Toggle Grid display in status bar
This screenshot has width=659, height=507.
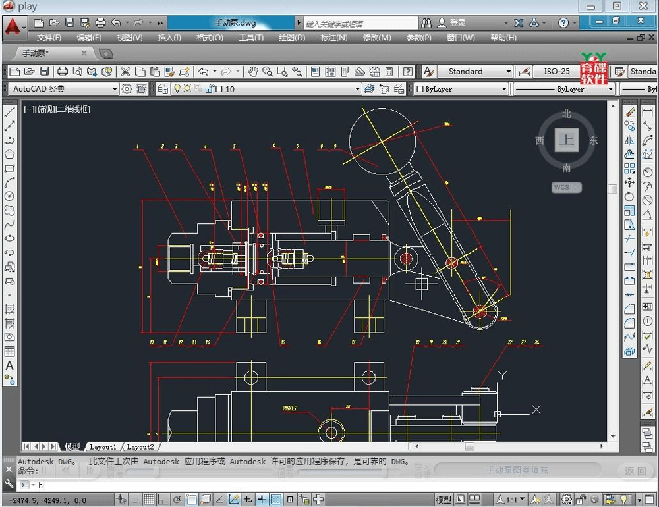[x=148, y=499]
